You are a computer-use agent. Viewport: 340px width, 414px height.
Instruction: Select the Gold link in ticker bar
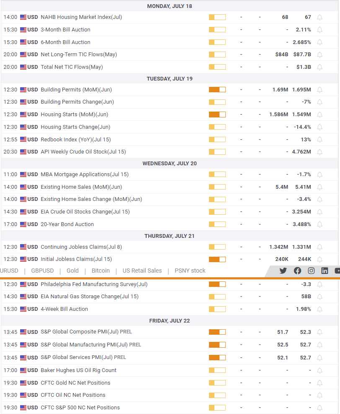72,271
